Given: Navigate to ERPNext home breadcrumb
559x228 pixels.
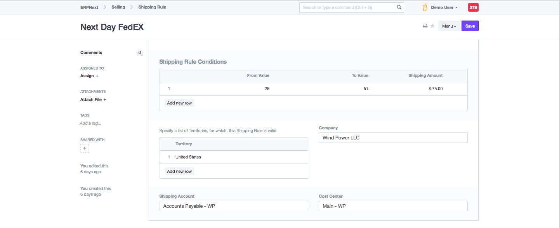Looking at the screenshot, I should (89, 7).
